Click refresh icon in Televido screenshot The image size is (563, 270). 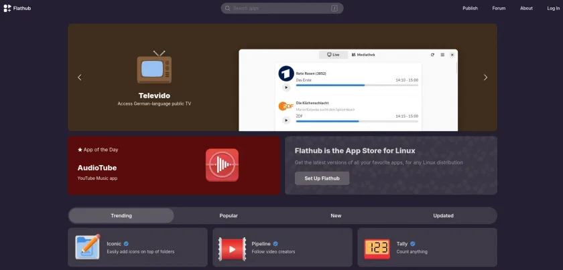click(432, 55)
